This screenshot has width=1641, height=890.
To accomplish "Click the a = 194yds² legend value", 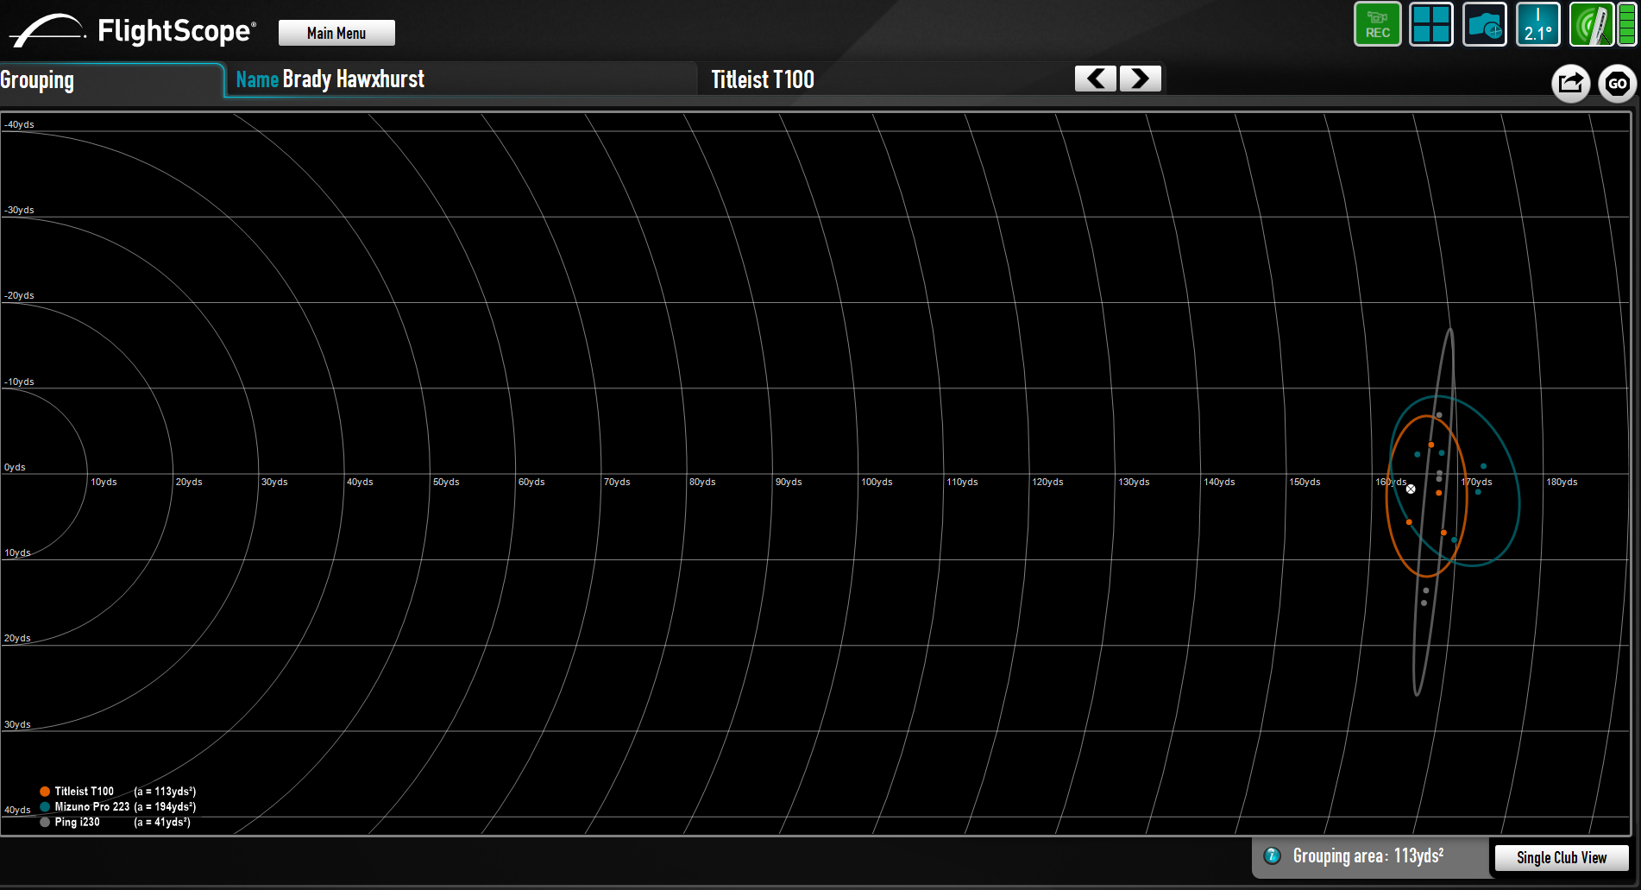I will point(165,807).
